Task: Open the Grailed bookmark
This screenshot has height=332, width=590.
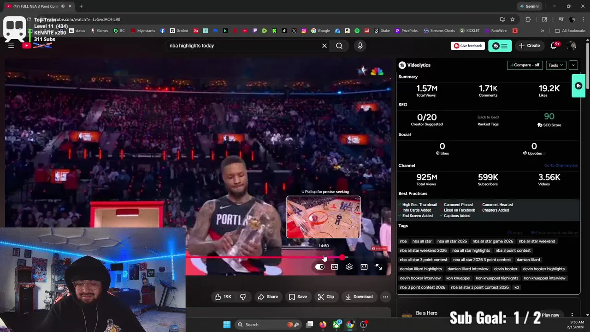Action: 179,31
